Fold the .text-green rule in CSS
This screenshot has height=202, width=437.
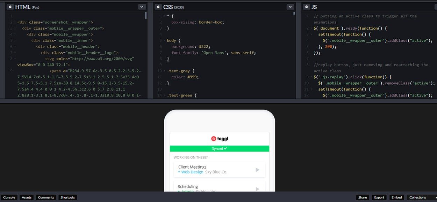[164, 95]
